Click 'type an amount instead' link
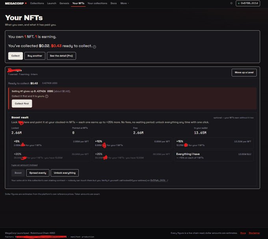 24,165
